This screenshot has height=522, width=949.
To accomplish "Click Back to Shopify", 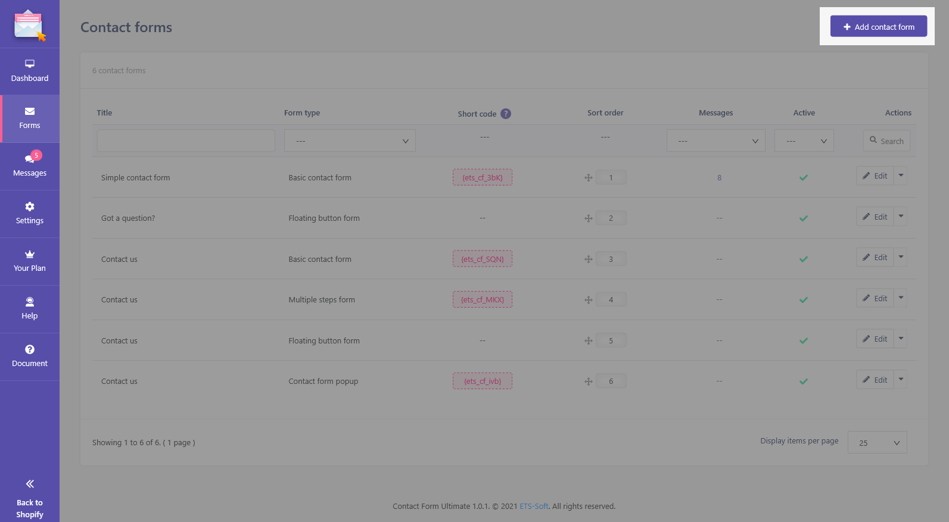I will tap(30, 499).
